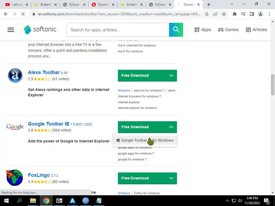275x206 pixels.
Task: Open the Google Toolbar IE title link
Action: (x=48, y=124)
